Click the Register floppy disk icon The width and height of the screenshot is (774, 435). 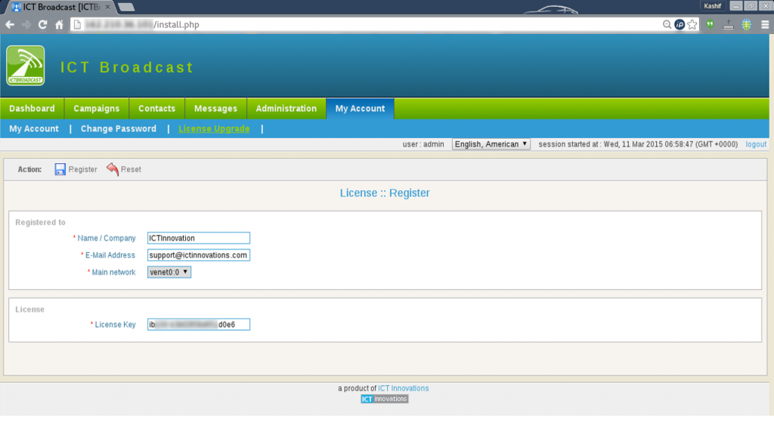[60, 169]
